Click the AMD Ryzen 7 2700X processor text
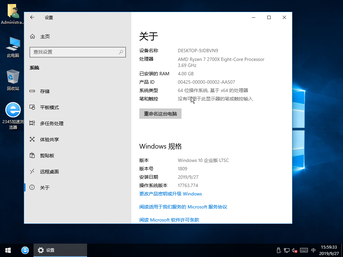343x257 pixels. tap(221, 62)
